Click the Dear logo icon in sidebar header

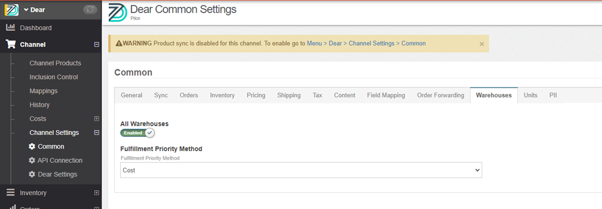click(12, 10)
